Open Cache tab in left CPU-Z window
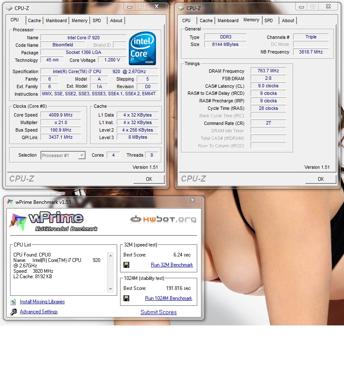This screenshot has height=391, width=344. coord(34,20)
